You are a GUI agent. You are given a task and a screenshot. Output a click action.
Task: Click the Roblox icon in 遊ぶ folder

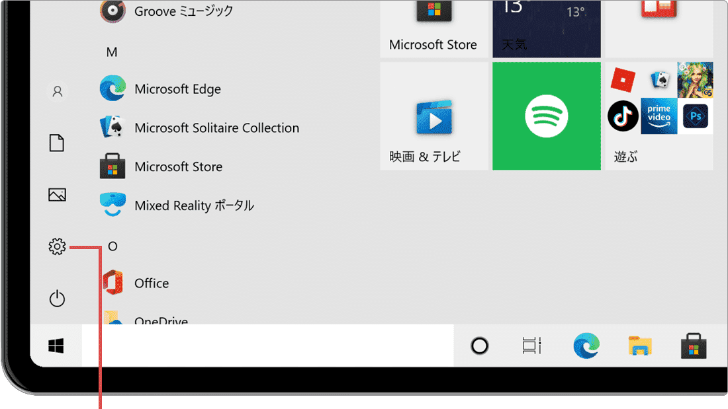(623, 80)
